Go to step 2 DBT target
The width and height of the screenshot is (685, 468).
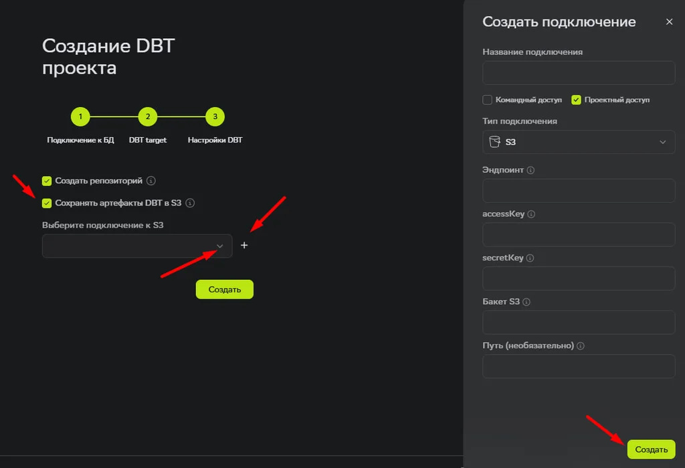coord(148,116)
